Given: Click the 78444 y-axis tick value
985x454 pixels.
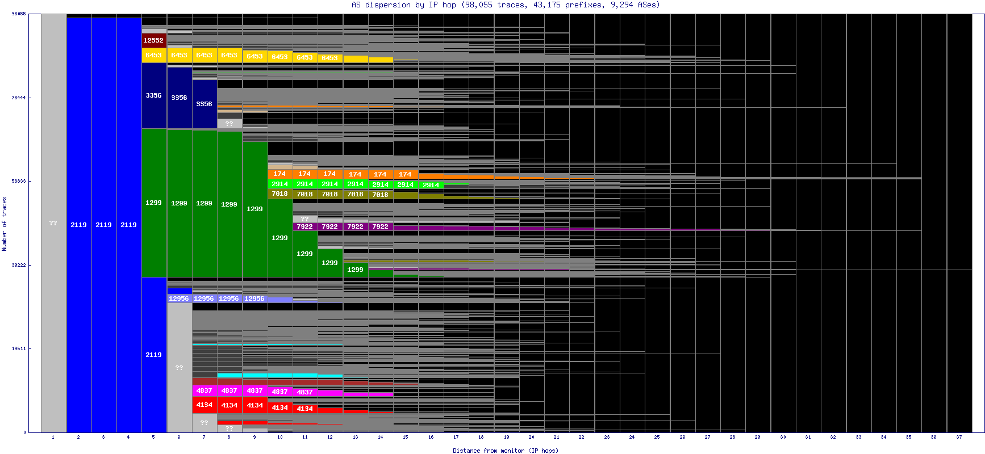Looking at the screenshot, I should tap(19, 98).
